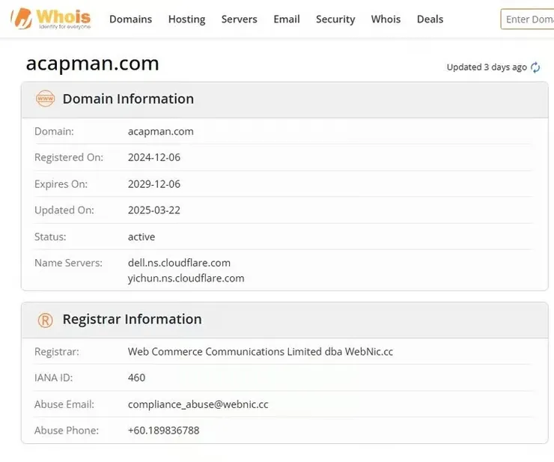Image resolution: width=554 pixels, height=462 pixels.
Task: Click the Domain Information section header
Action: 128,99
